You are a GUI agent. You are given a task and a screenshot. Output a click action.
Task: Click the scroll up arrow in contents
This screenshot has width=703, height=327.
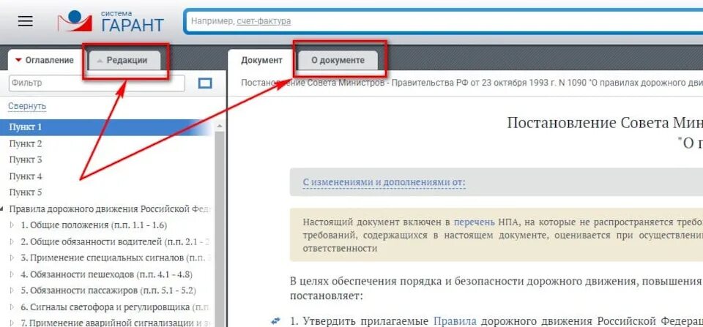pyautogui.click(x=219, y=127)
